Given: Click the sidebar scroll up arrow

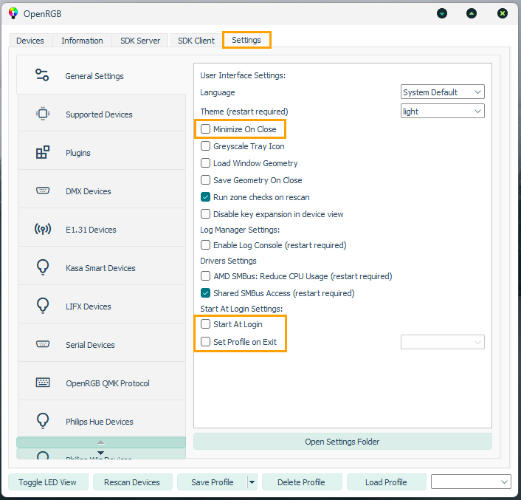Looking at the screenshot, I should (x=101, y=442).
